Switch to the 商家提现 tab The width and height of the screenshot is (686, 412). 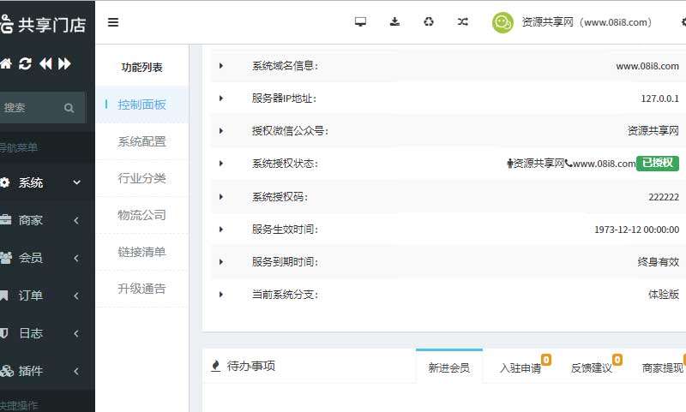[x=663, y=367]
